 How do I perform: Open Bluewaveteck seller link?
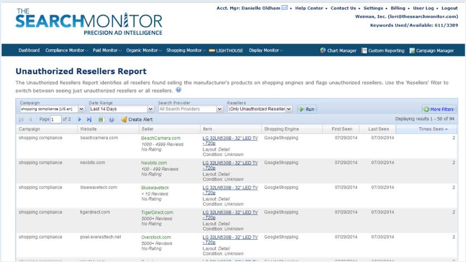[x=155, y=188]
